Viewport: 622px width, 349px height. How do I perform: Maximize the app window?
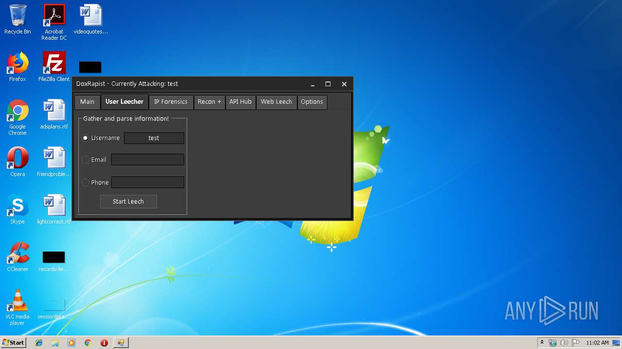pos(328,84)
